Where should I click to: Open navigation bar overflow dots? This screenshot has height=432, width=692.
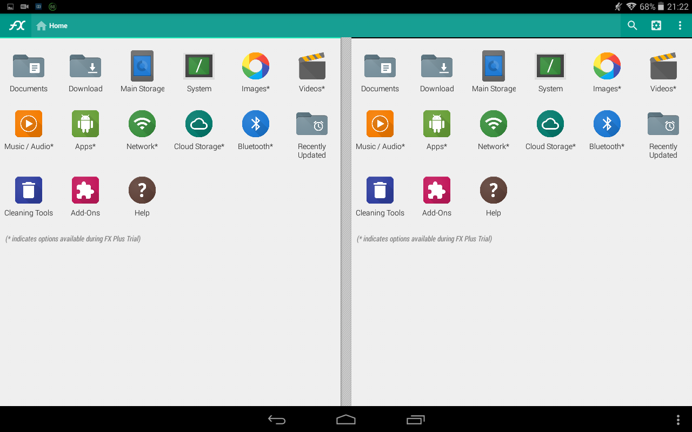coord(678,420)
